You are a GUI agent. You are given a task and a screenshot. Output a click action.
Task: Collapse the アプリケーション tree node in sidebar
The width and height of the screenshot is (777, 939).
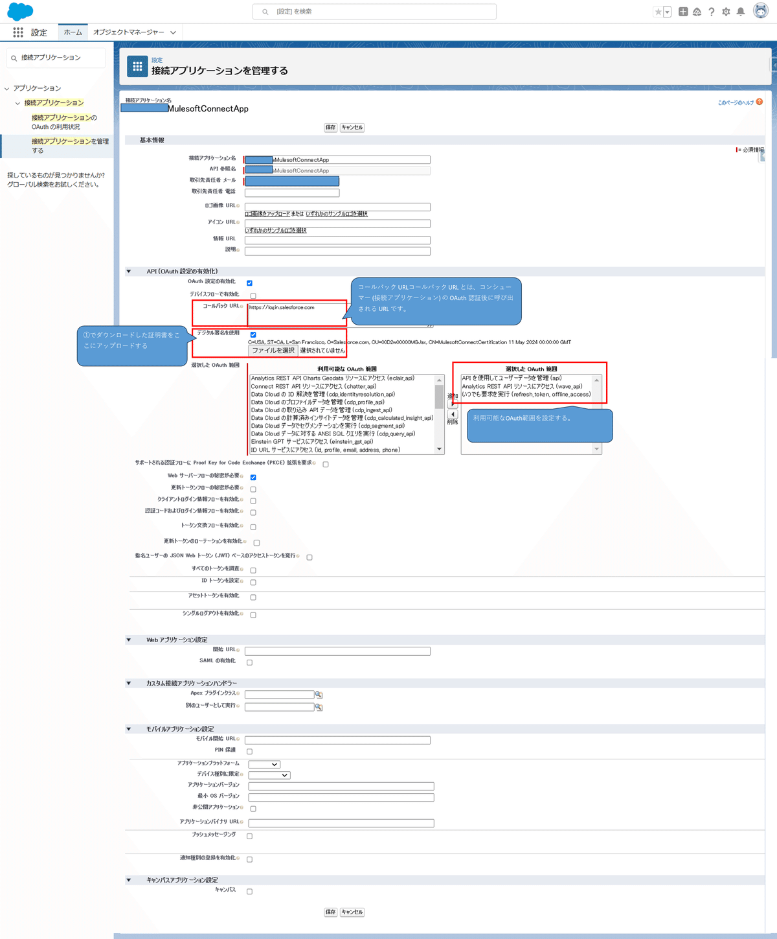pos(6,87)
